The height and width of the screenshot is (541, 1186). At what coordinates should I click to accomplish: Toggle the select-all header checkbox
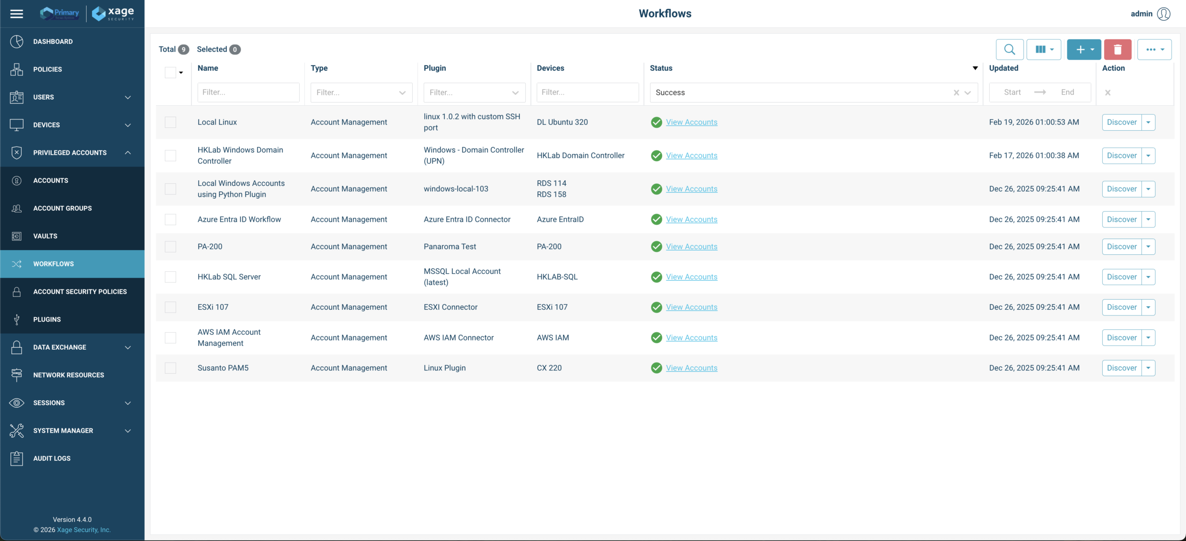coord(170,72)
